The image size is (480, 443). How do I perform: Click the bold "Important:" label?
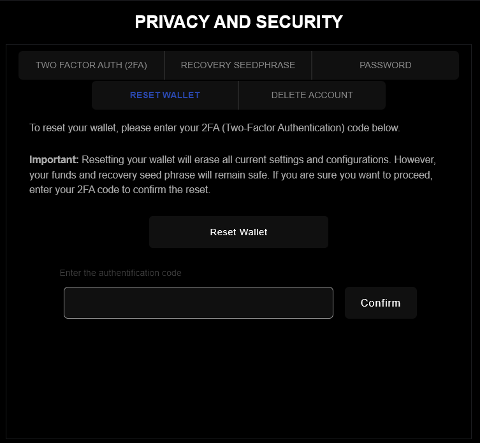pyautogui.click(x=54, y=159)
